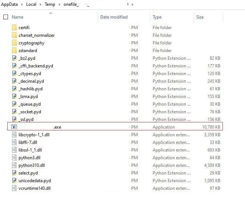The image size is (245, 204).
Task: Click the libcrypto-1_1.dll file icon
Action: (14, 135)
